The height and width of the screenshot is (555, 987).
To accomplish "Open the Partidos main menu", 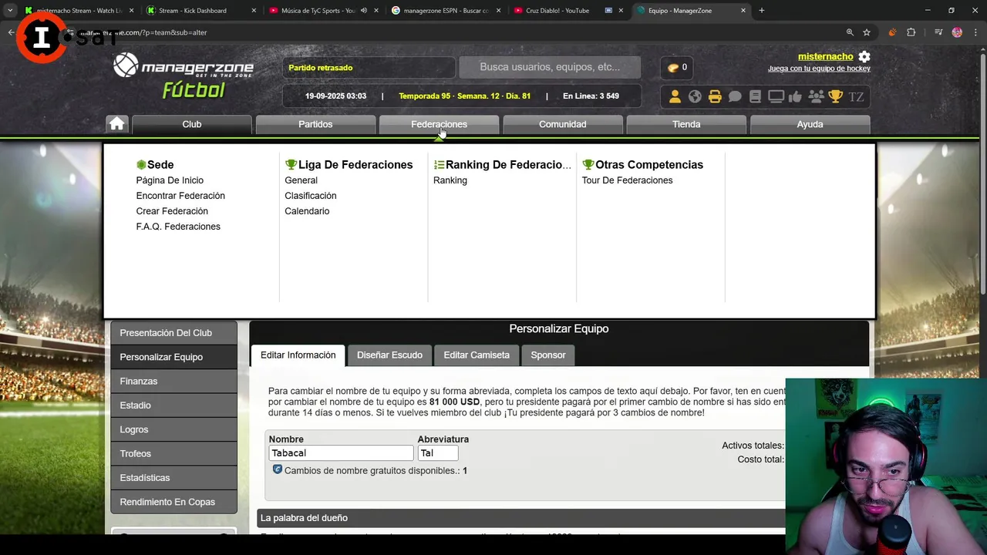I will [x=315, y=124].
